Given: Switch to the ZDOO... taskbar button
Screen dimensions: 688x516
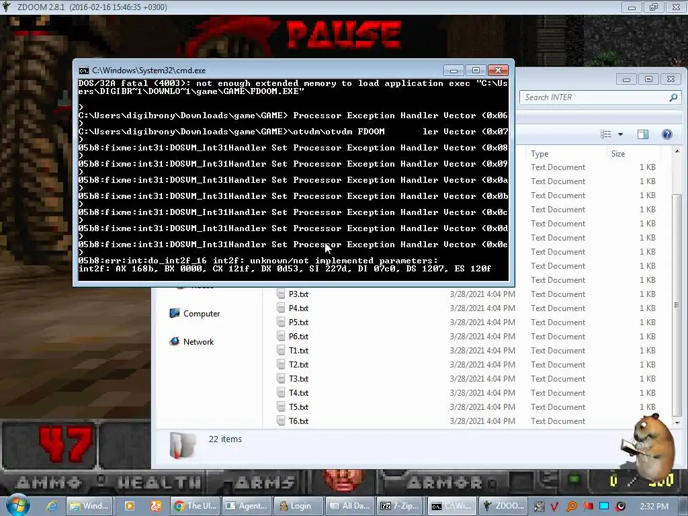Looking at the screenshot, I should 503,506.
